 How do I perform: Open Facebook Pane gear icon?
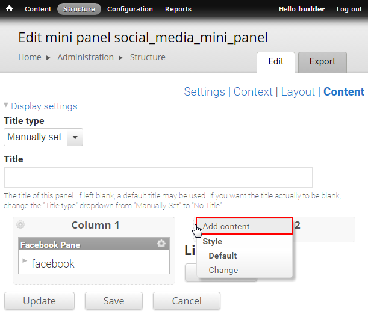161,244
